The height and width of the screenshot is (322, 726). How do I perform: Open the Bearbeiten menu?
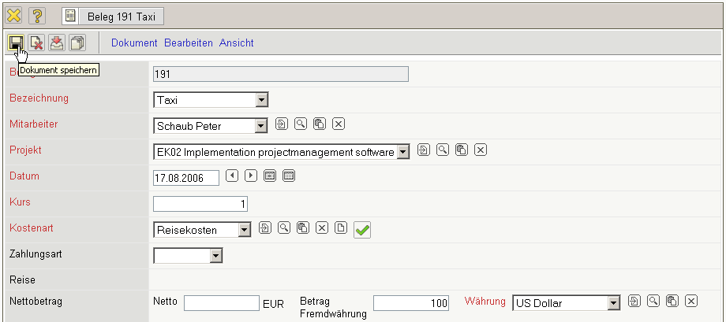[189, 43]
